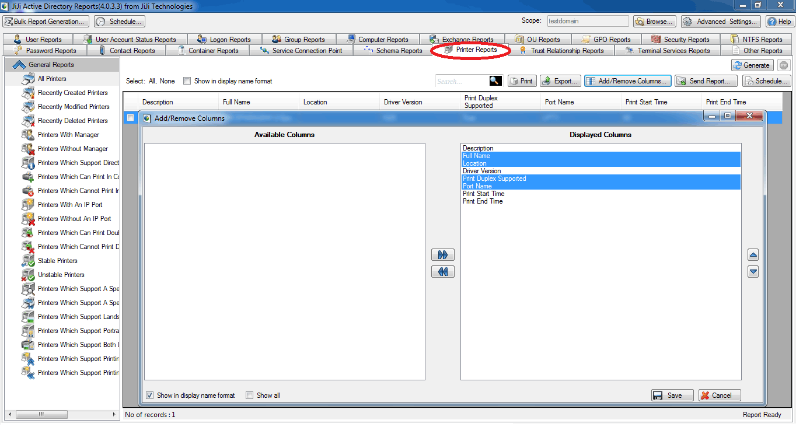Viewport: 796px width, 448px height.
Task: Open Security Reports tab
Action: pos(680,40)
